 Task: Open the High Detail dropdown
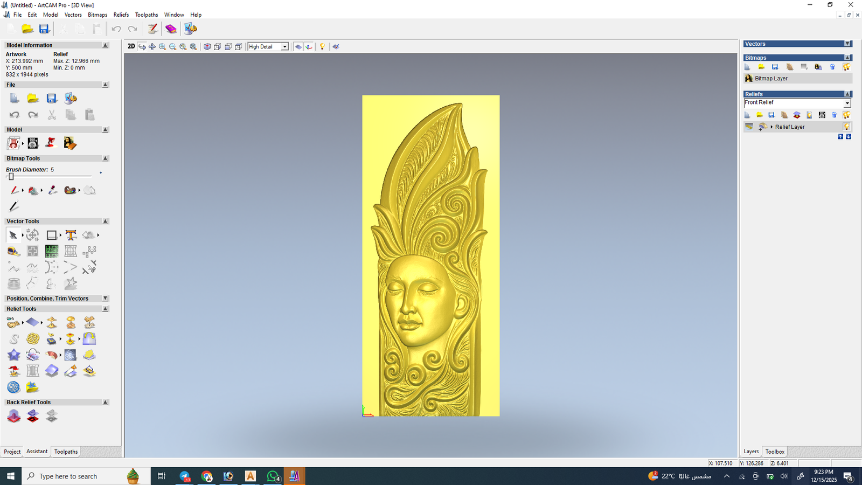(x=284, y=47)
